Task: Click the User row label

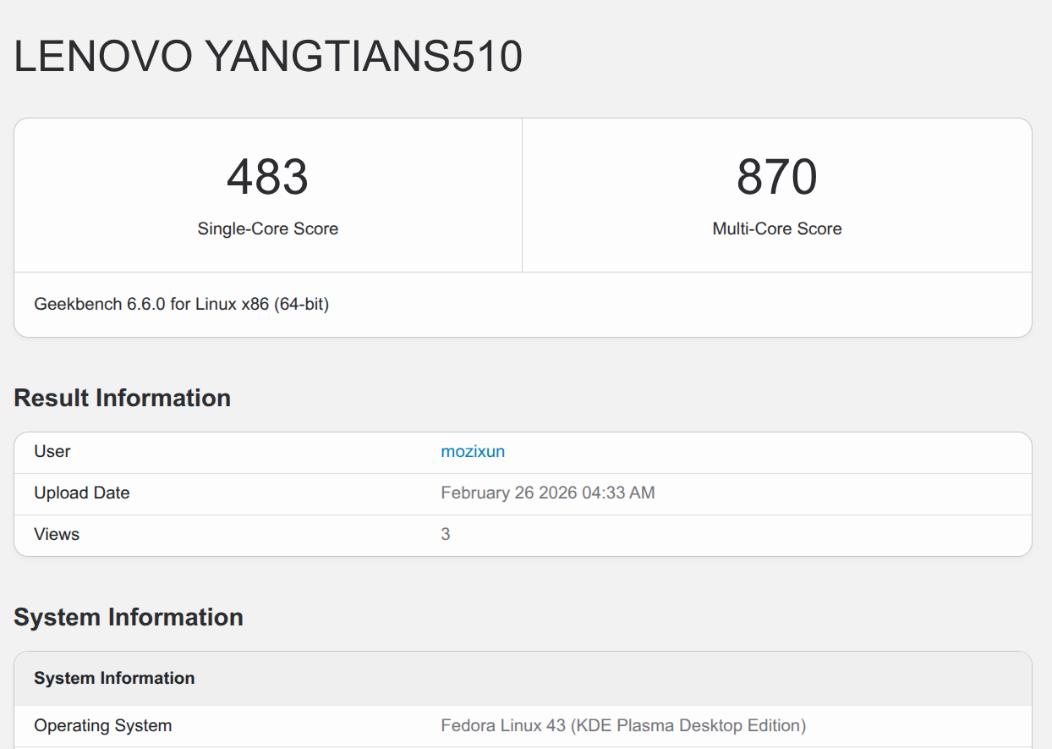Action: coord(52,451)
